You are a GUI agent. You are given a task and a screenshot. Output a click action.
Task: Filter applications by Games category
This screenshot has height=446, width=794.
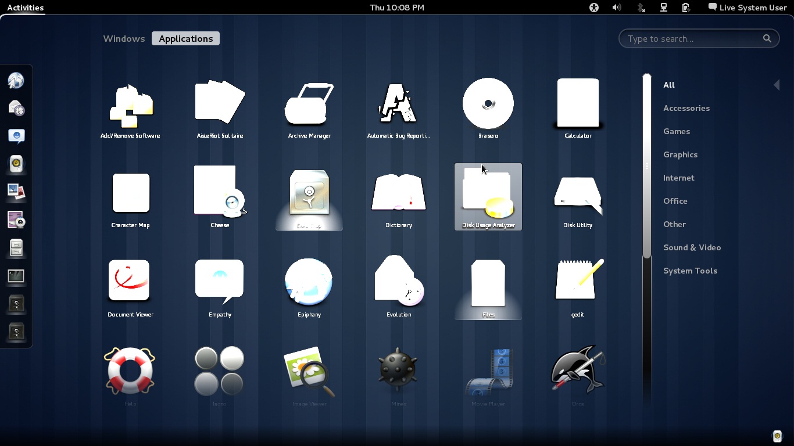click(x=677, y=131)
